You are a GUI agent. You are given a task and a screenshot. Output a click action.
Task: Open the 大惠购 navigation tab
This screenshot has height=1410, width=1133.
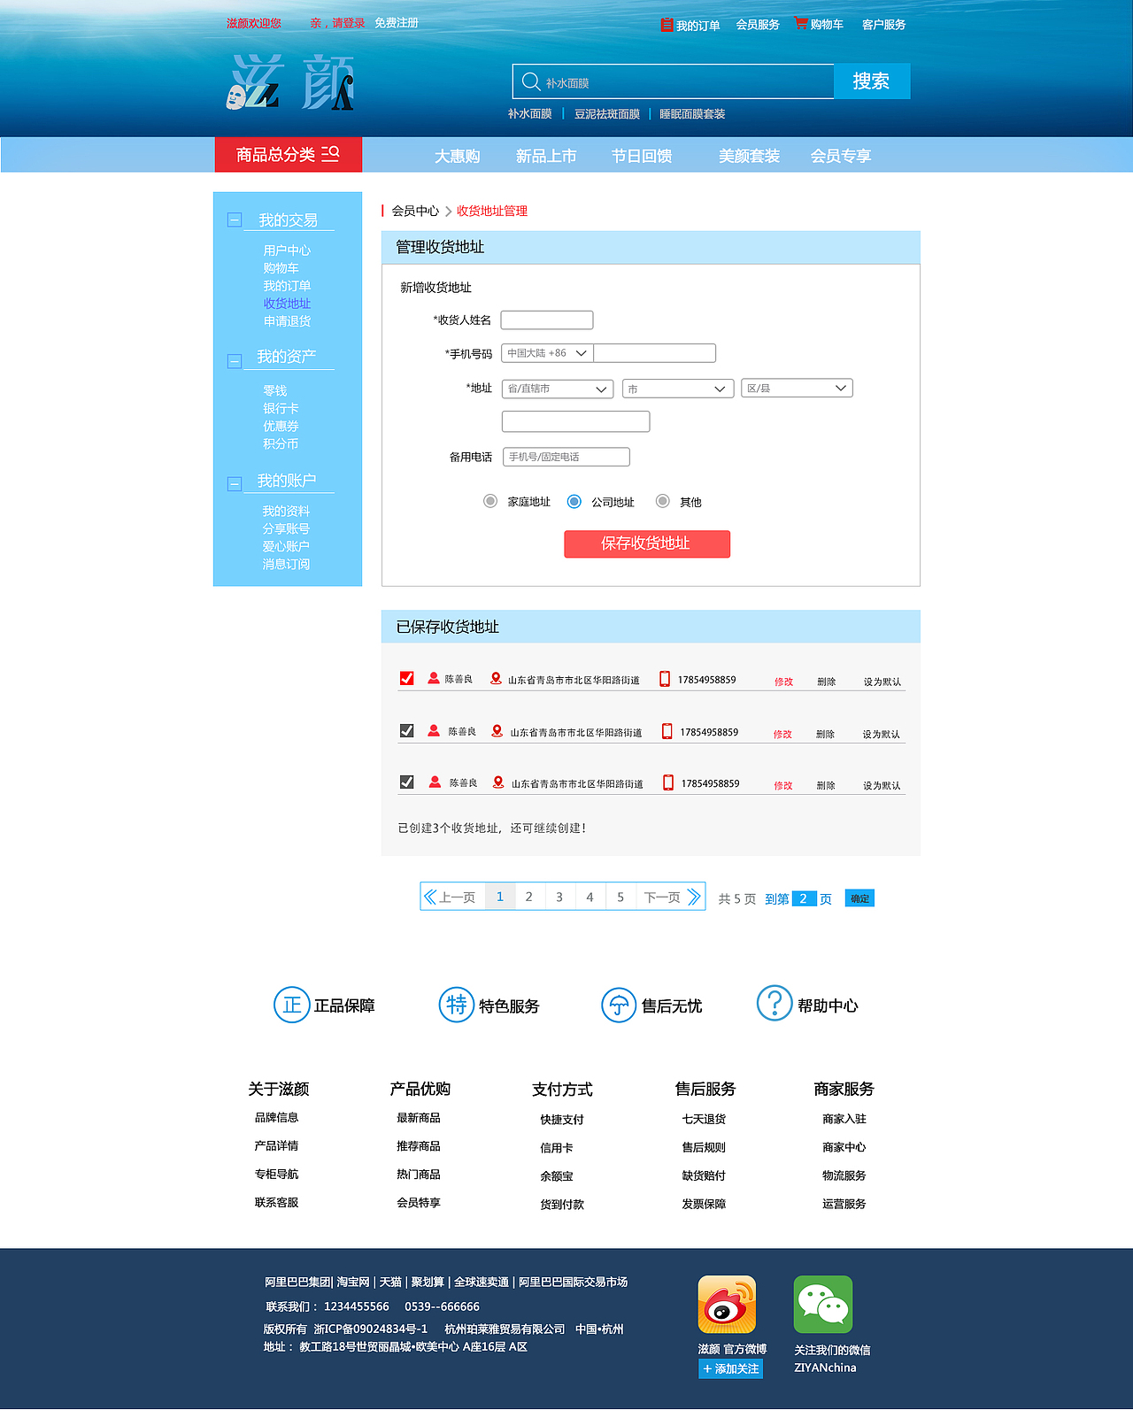pyautogui.click(x=458, y=156)
